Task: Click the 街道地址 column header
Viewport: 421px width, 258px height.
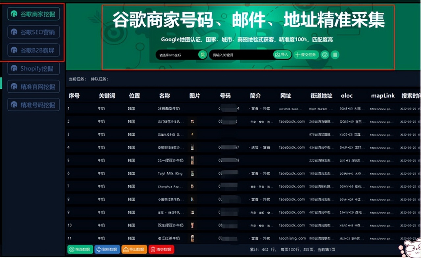Action: point(321,96)
